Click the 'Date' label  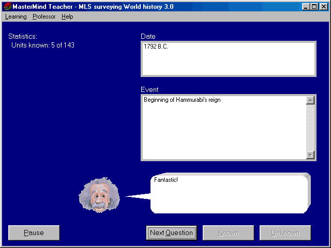(x=148, y=37)
